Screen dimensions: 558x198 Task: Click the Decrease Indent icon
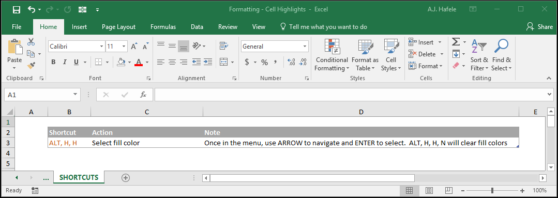point(197,62)
